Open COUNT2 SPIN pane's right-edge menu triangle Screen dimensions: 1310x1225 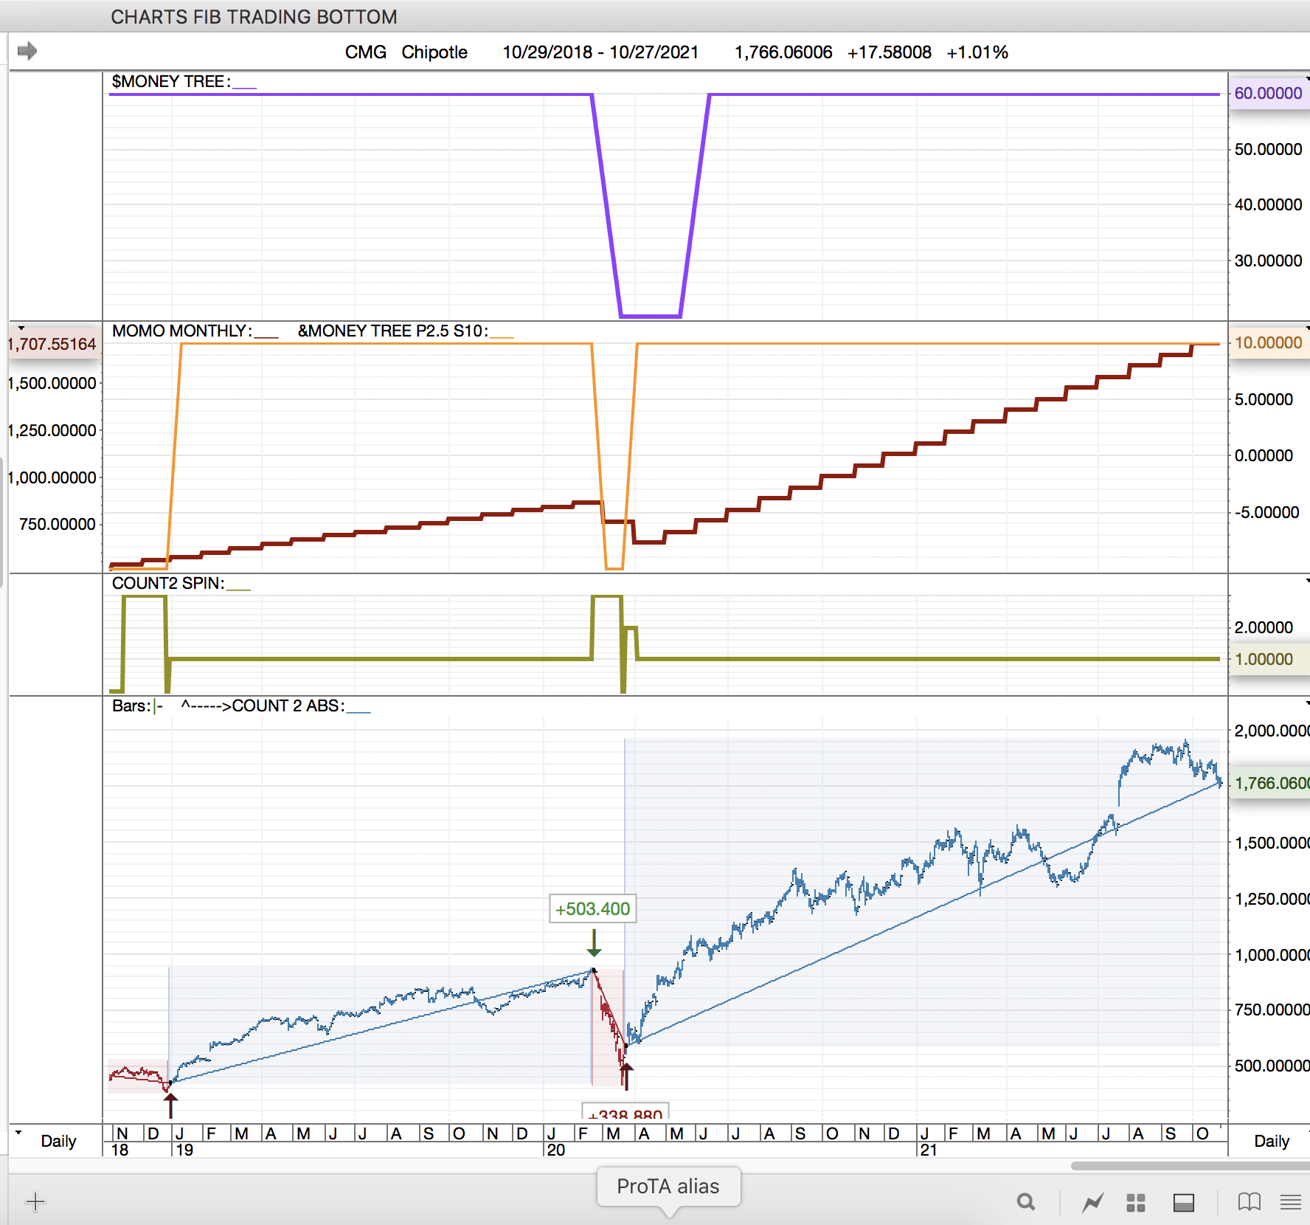[x=1307, y=581]
